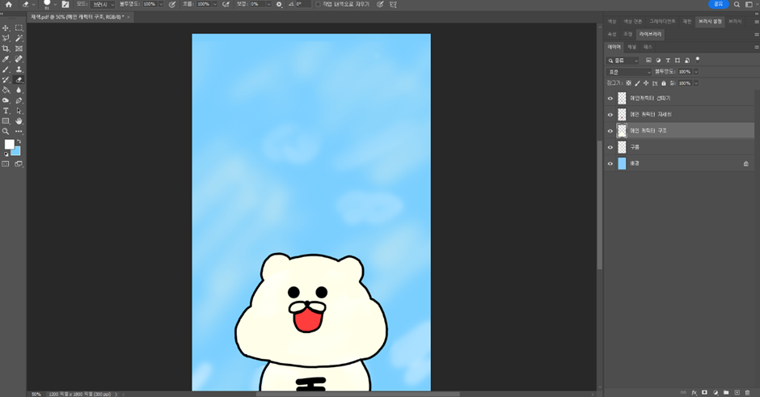
Task: Open smoothing options gear
Action: [x=279, y=4]
